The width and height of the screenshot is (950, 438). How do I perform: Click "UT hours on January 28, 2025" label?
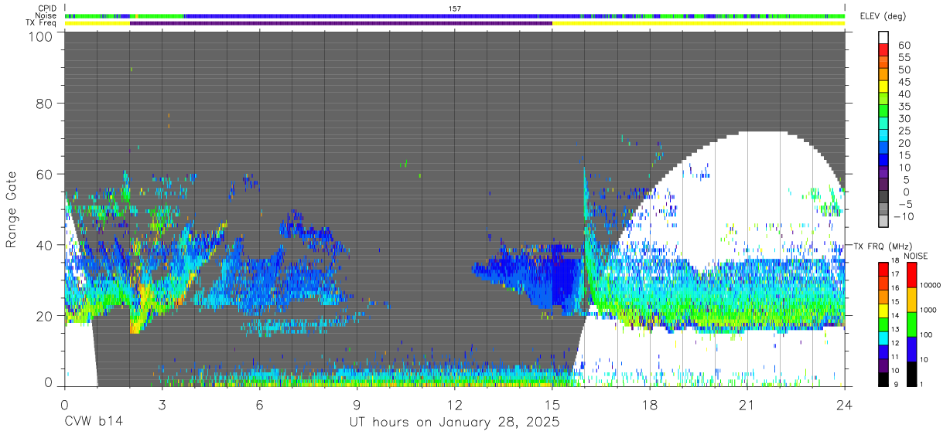point(454,423)
